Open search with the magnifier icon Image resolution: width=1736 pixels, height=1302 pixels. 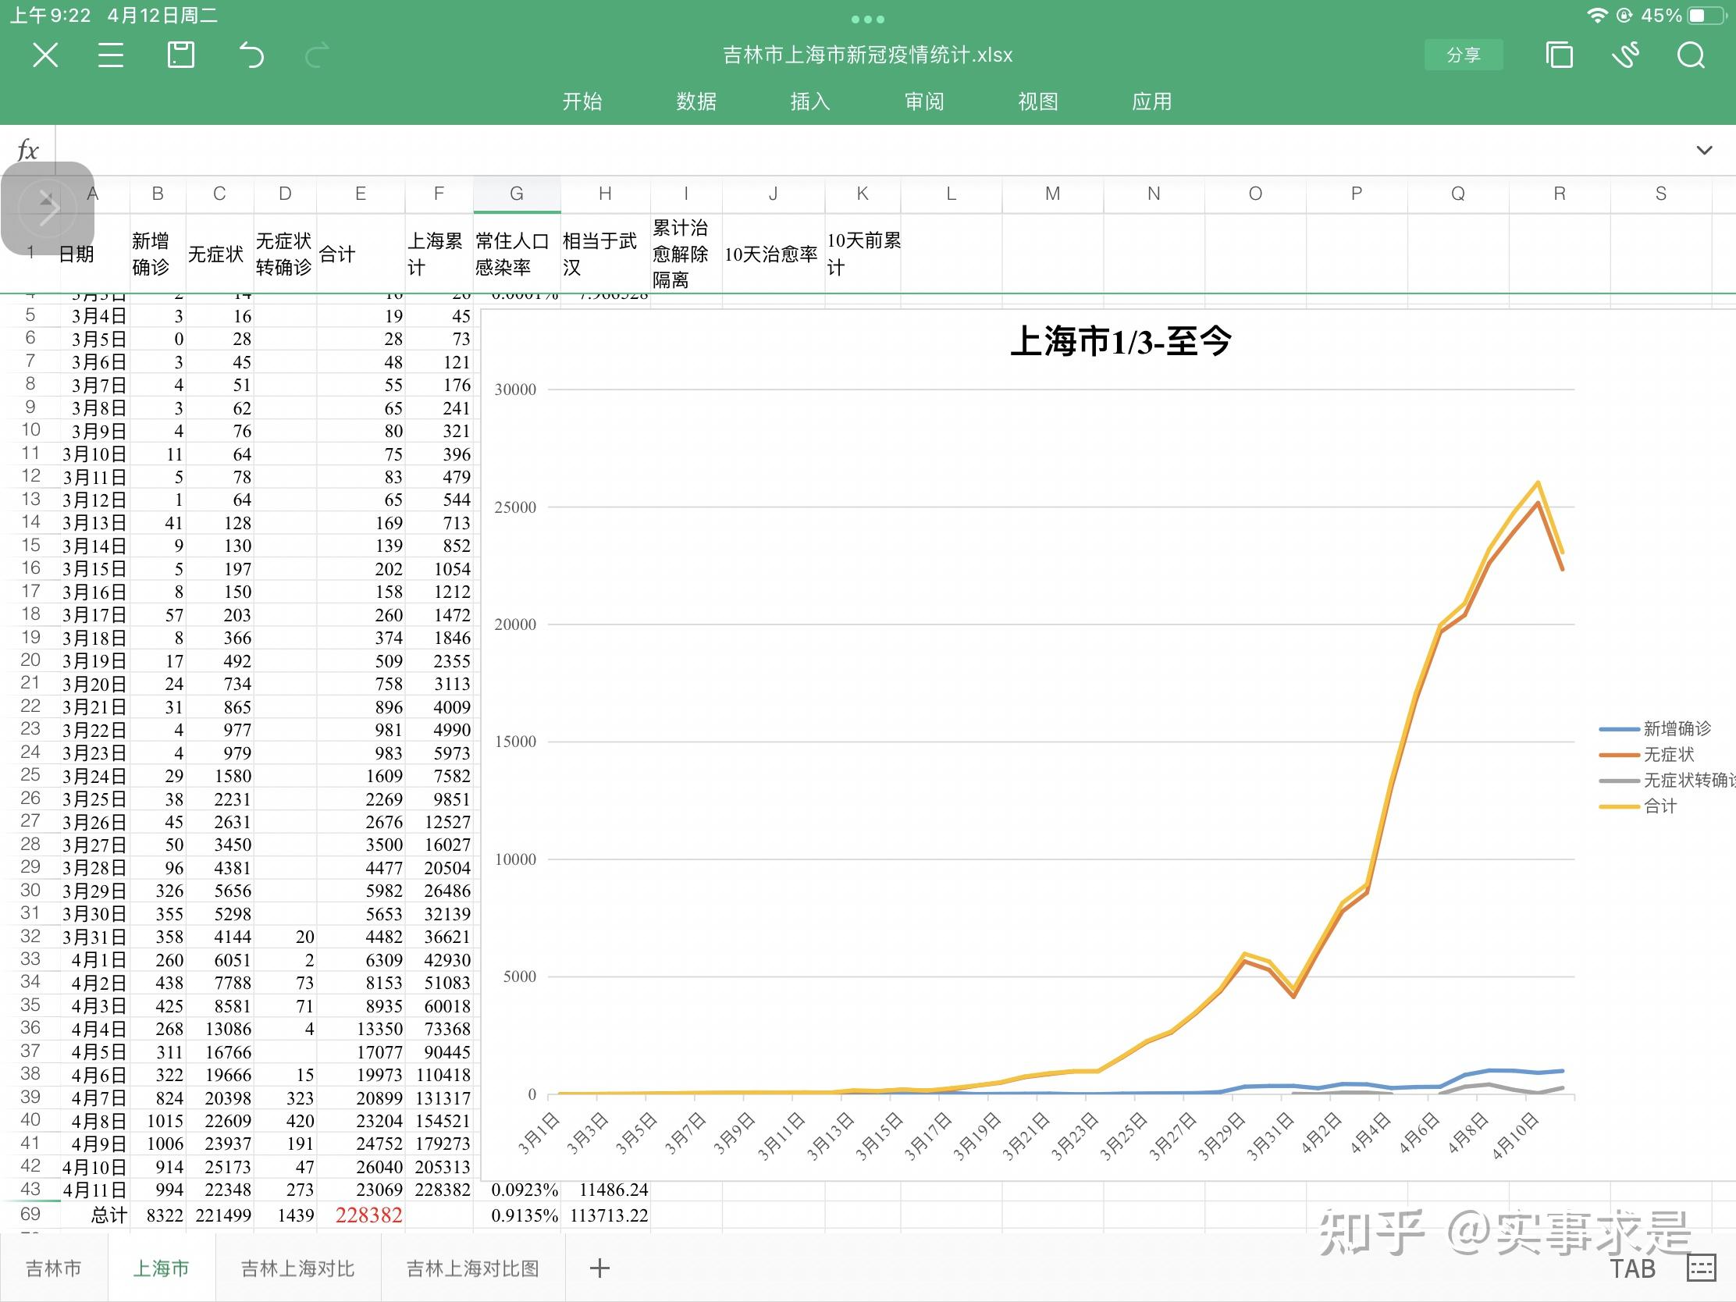[1691, 55]
